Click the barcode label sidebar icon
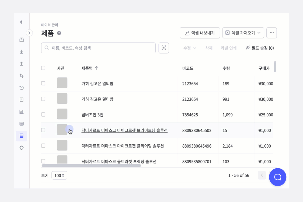303x202 pixels. 21,124
